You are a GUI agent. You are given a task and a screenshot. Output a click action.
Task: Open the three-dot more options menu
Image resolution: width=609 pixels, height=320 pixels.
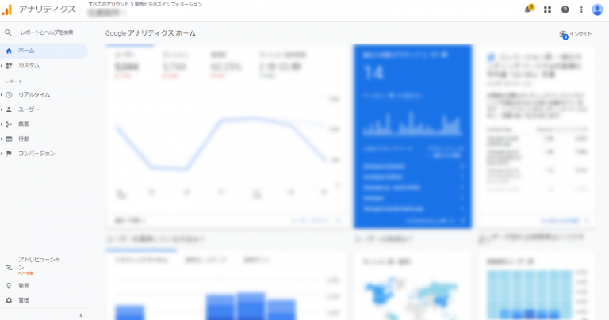581,10
